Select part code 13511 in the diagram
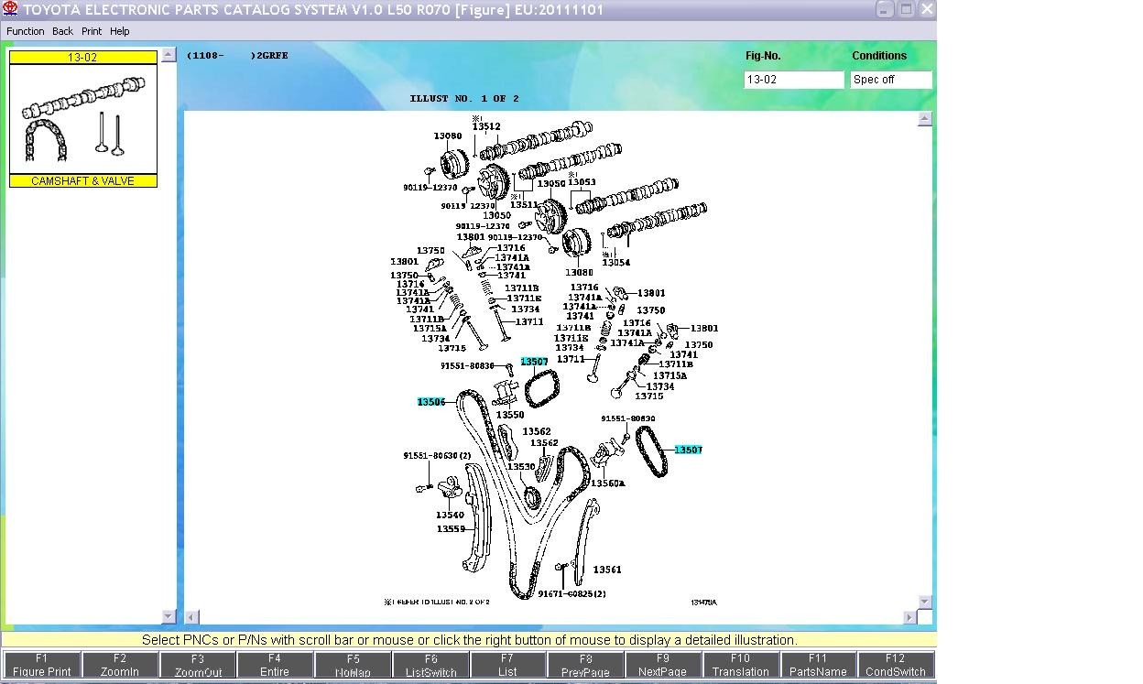The image size is (1143, 684). pos(524,205)
